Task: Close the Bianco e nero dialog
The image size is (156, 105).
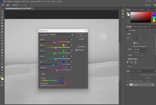Action: pyautogui.click(x=86, y=31)
